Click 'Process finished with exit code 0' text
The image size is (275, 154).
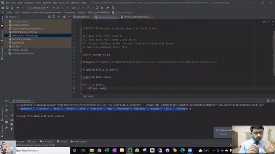[40, 116]
